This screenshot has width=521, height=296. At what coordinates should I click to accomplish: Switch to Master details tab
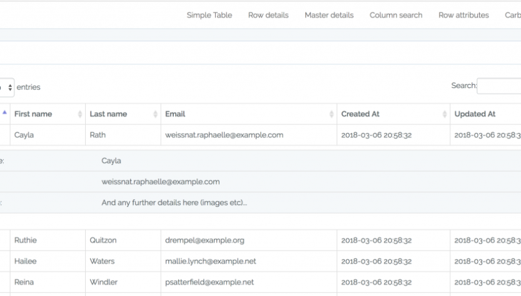coord(329,15)
